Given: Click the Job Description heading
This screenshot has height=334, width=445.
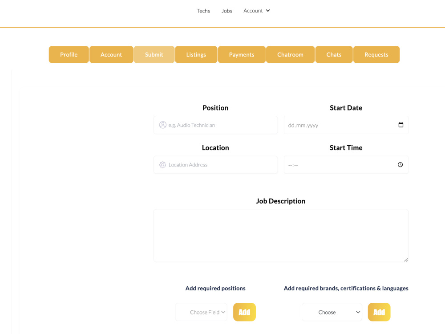Looking at the screenshot, I should point(281,201).
